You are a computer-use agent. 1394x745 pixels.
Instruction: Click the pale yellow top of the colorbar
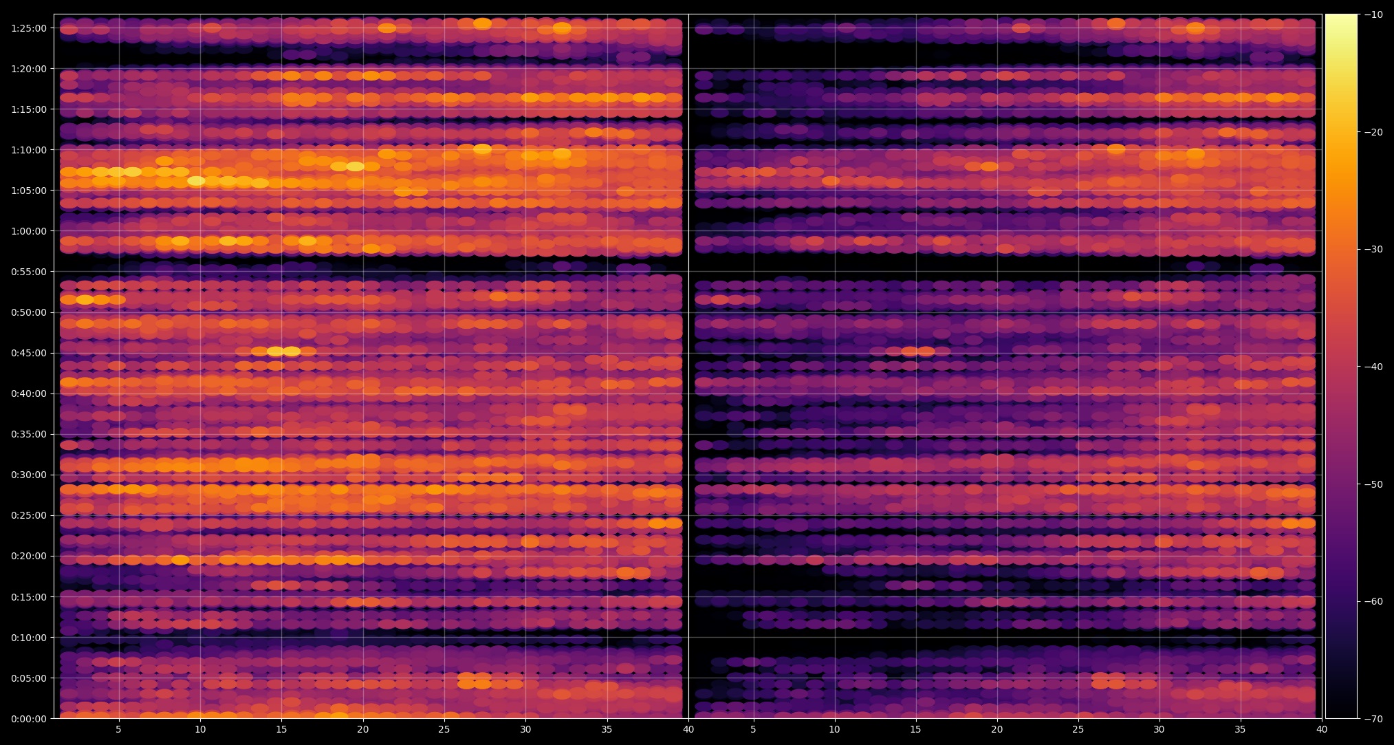pos(1340,21)
